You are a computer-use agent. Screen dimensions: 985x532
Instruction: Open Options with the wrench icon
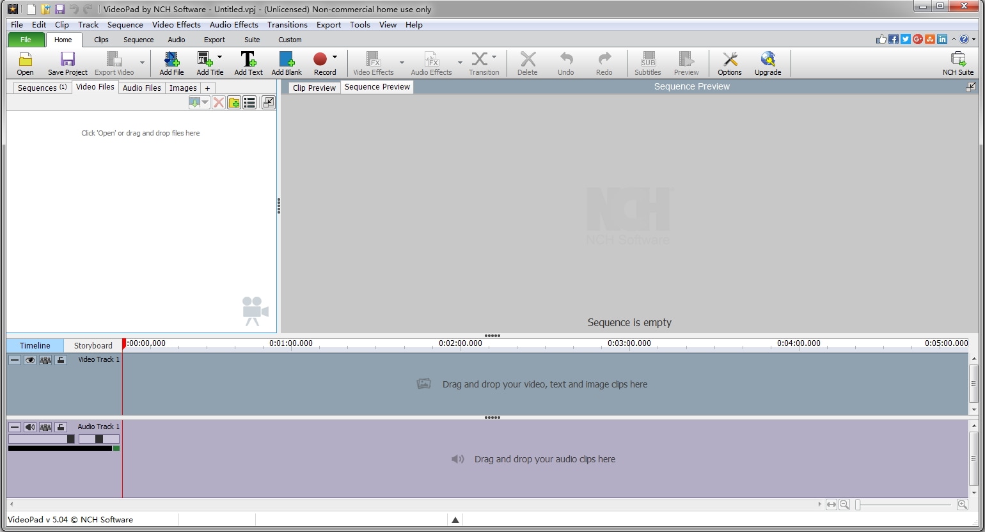[730, 59]
